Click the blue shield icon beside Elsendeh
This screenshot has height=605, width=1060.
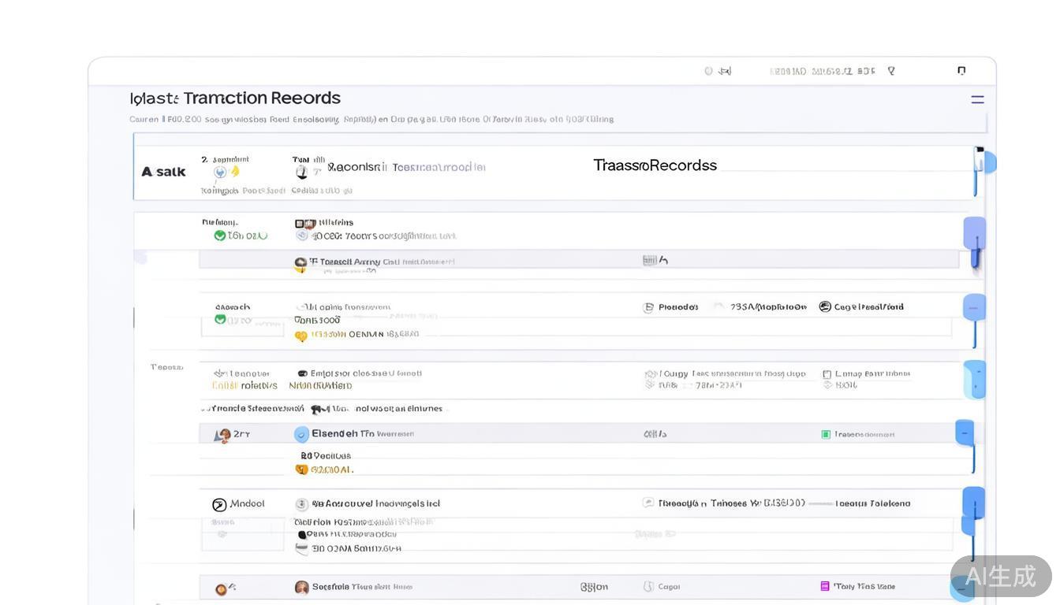click(301, 434)
